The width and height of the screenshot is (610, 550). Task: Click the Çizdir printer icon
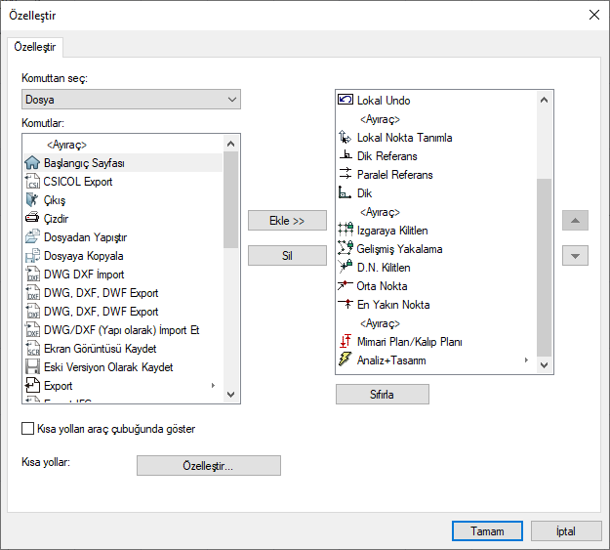tap(31, 219)
